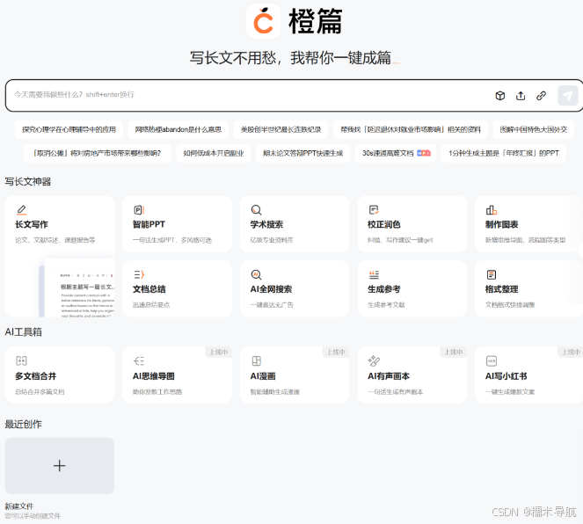Select suggestion about 取消公摊 and housing market
This screenshot has height=524, width=583.
(97, 153)
